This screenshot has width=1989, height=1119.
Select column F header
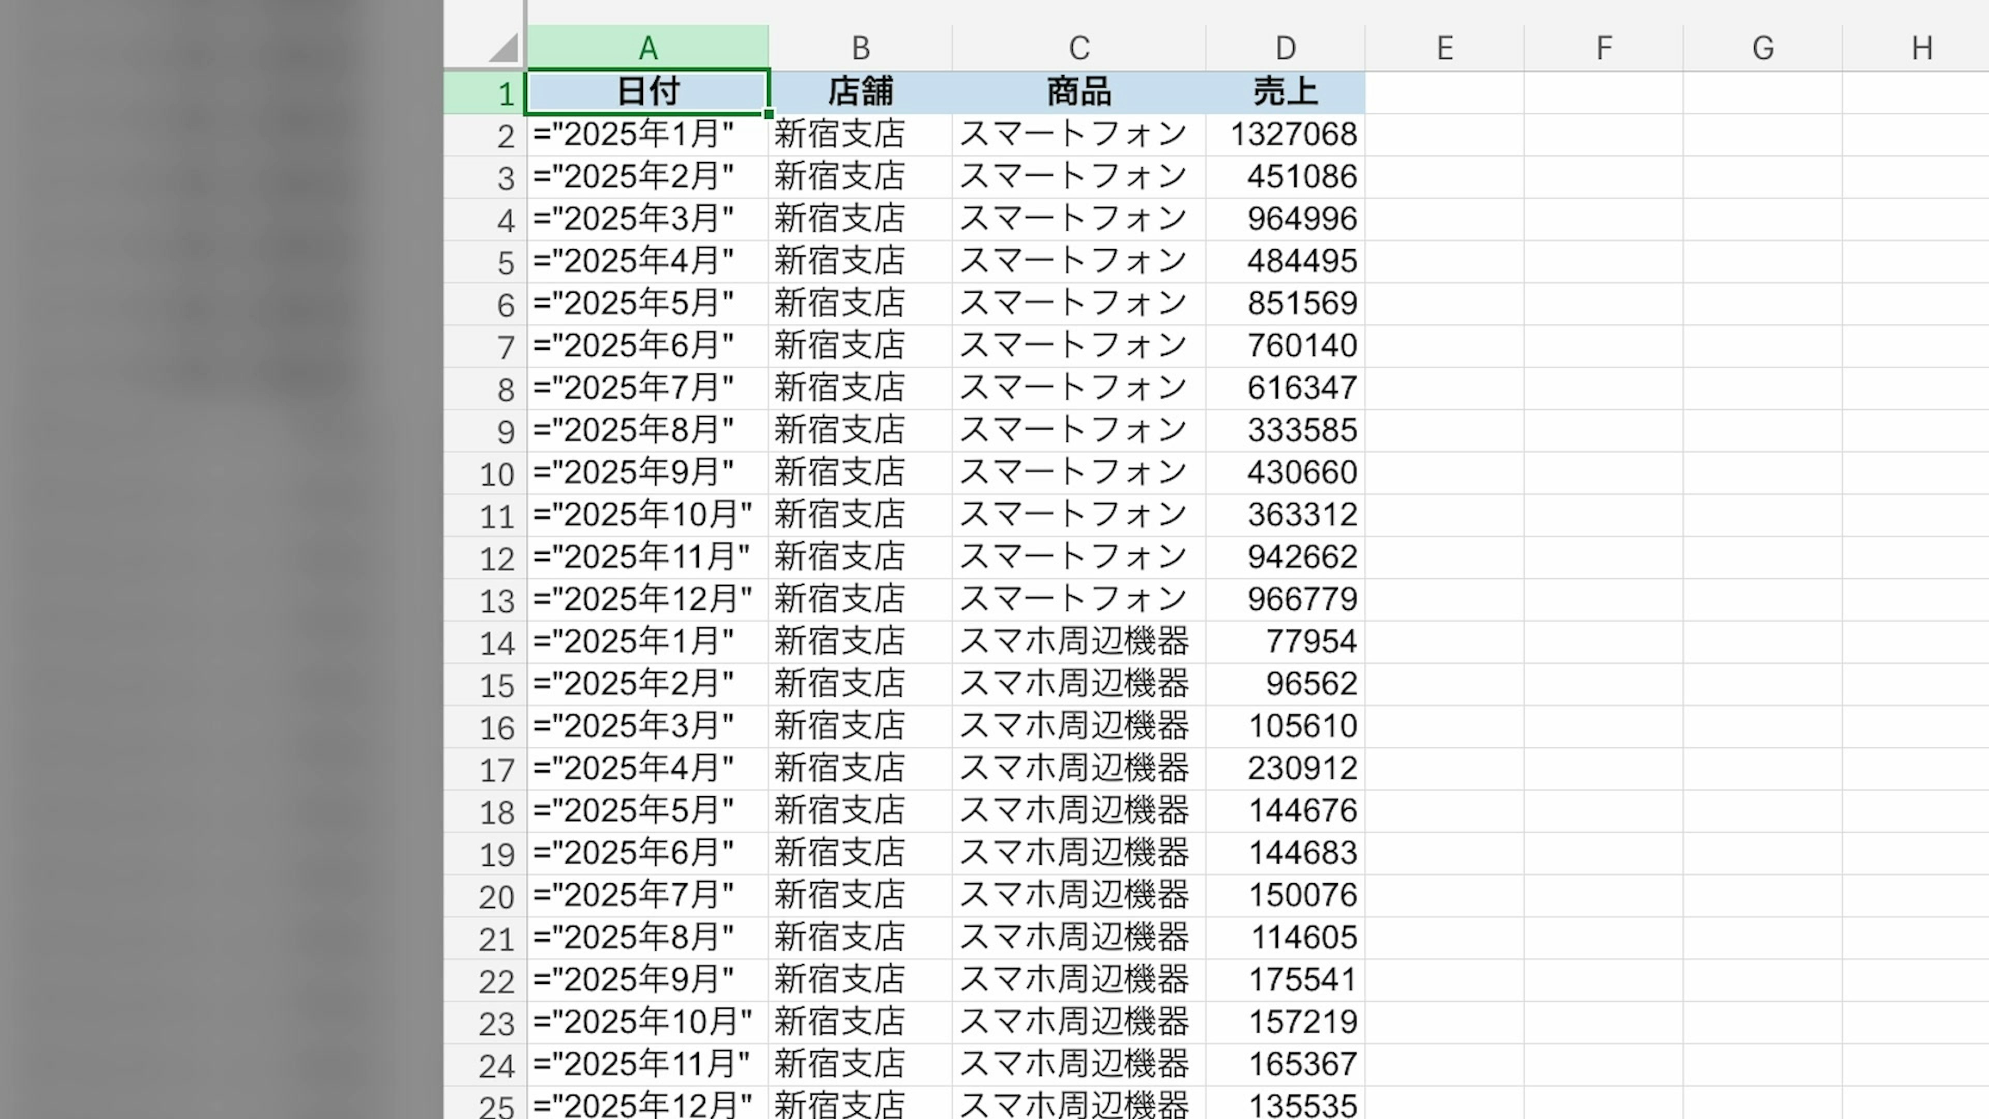click(x=1604, y=48)
